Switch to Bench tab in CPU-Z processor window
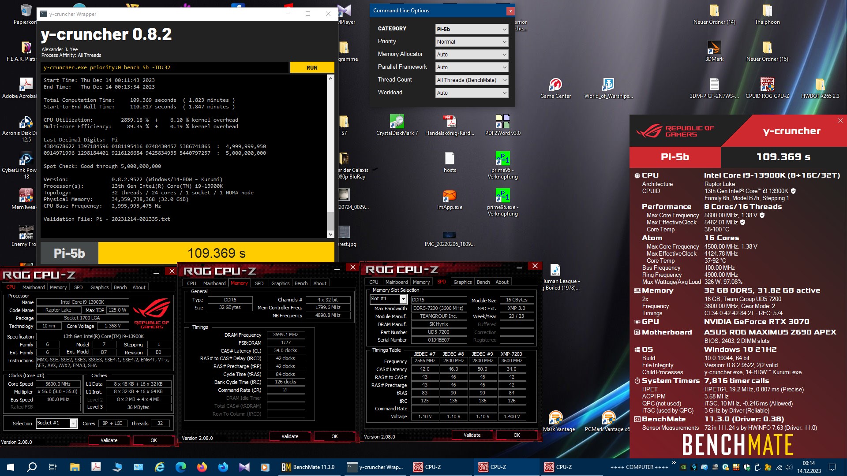847x476 pixels. coord(120,287)
